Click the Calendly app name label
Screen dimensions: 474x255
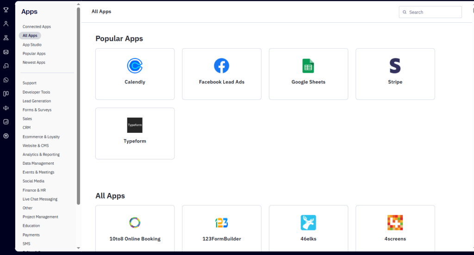click(135, 82)
